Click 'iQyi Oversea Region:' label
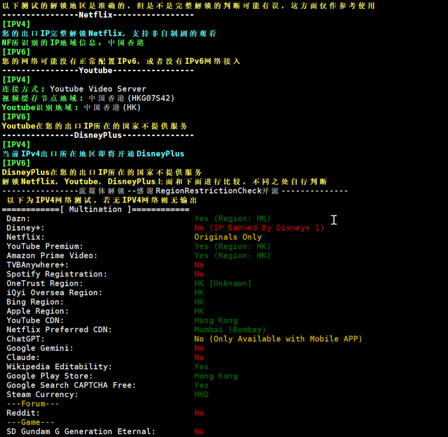The width and height of the screenshot is (448, 437). click(54, 292)
